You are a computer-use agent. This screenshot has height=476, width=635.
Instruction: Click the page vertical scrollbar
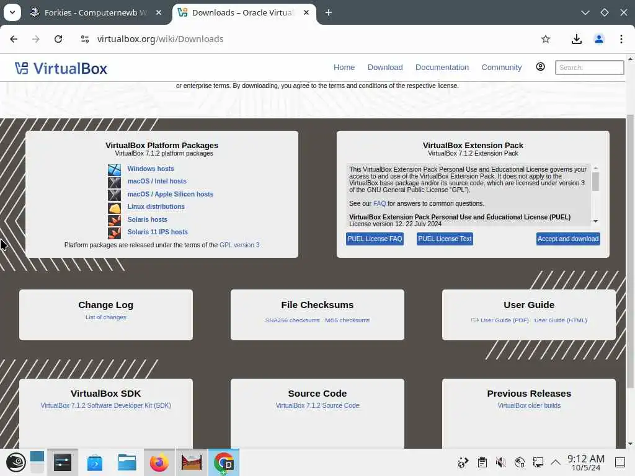(x=630, y=251)
